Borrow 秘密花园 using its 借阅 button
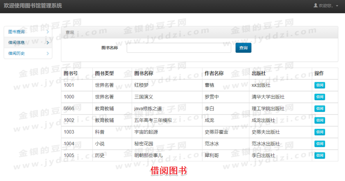This screenshot has height=181, width=345. pos(319,144)
